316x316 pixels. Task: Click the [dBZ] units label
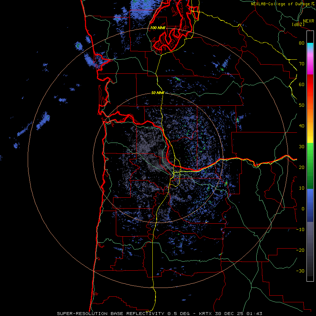(298, 24)
